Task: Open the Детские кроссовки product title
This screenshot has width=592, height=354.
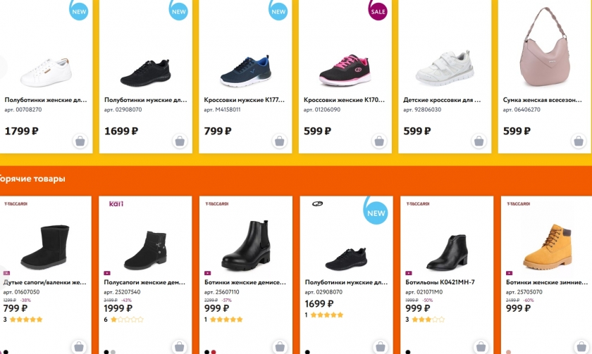Action: click(x=441, y=100)
